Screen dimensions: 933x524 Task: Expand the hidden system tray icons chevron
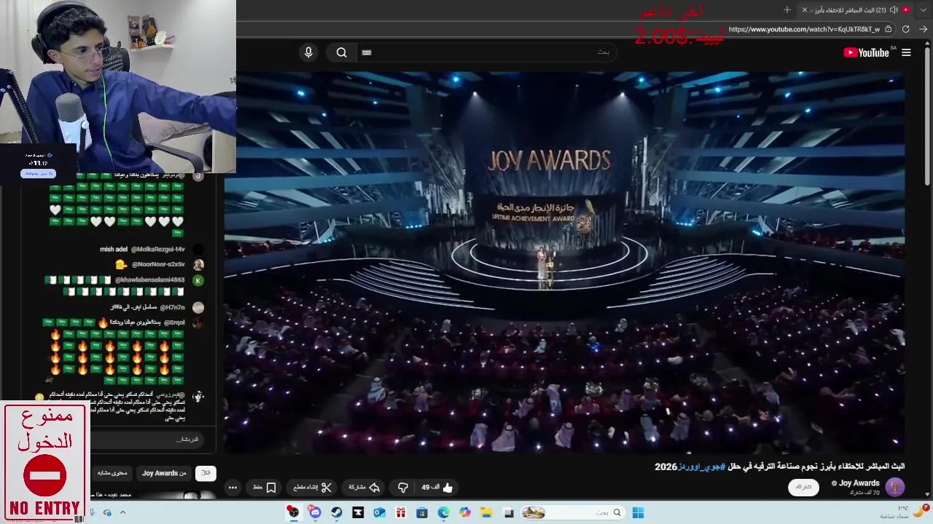coord(122,513)
